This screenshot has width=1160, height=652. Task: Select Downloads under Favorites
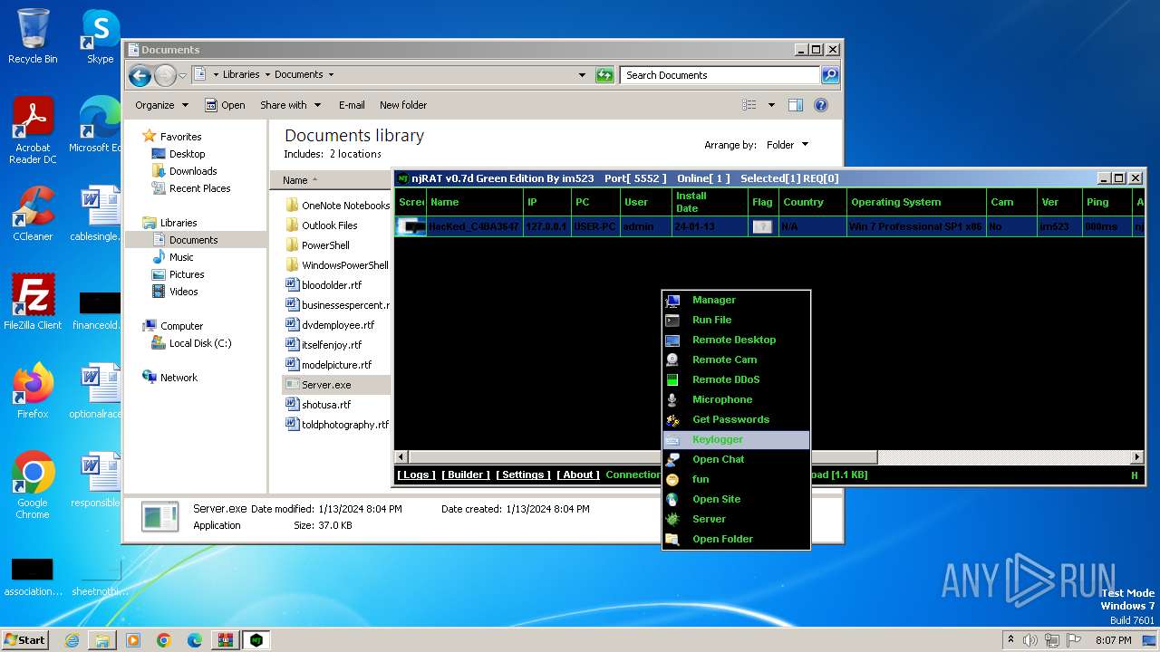193,171
